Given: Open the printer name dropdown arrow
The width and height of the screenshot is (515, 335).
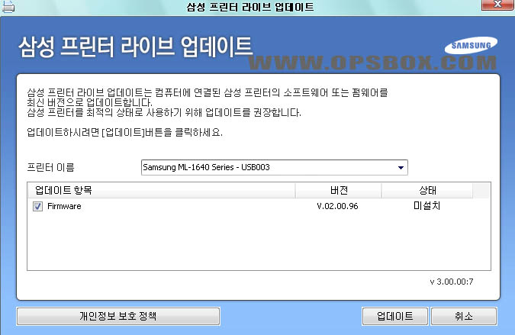Looking at the screenshot, I should (401, 168).
